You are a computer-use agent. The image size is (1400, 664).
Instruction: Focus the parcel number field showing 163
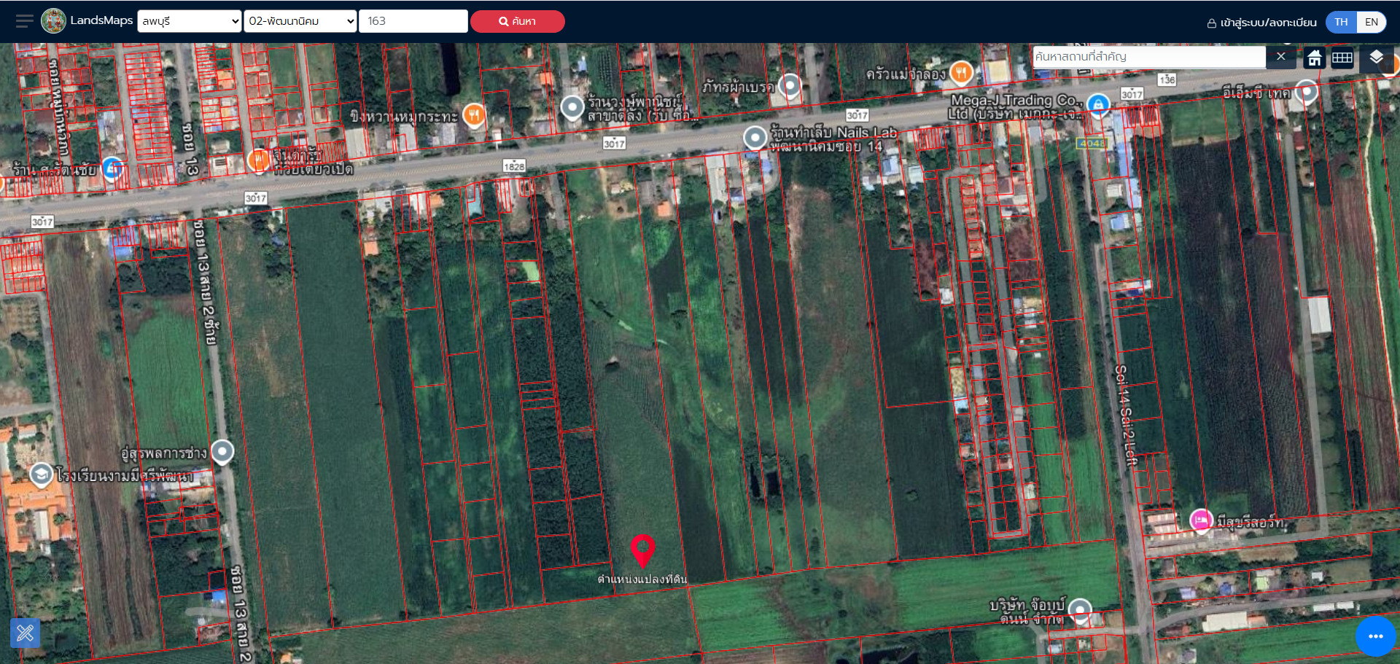(413, 21)
